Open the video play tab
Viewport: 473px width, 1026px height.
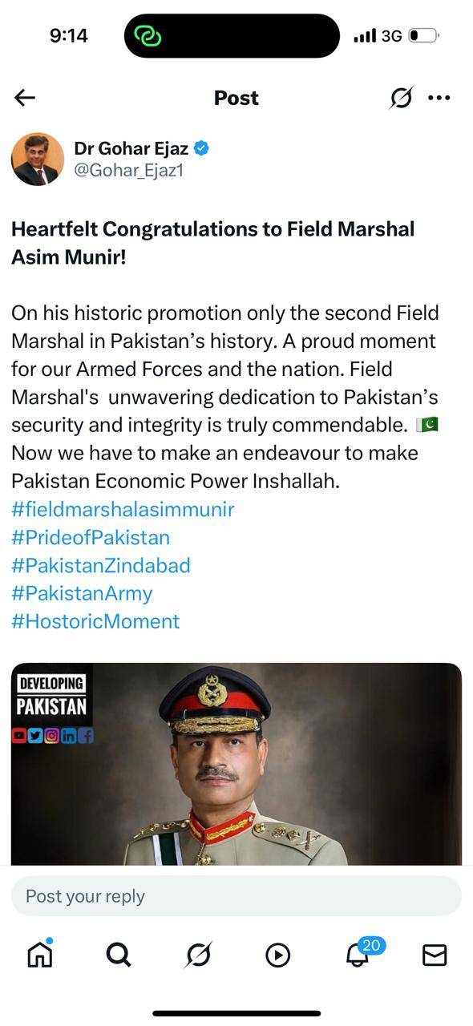[x=277, y=955]
